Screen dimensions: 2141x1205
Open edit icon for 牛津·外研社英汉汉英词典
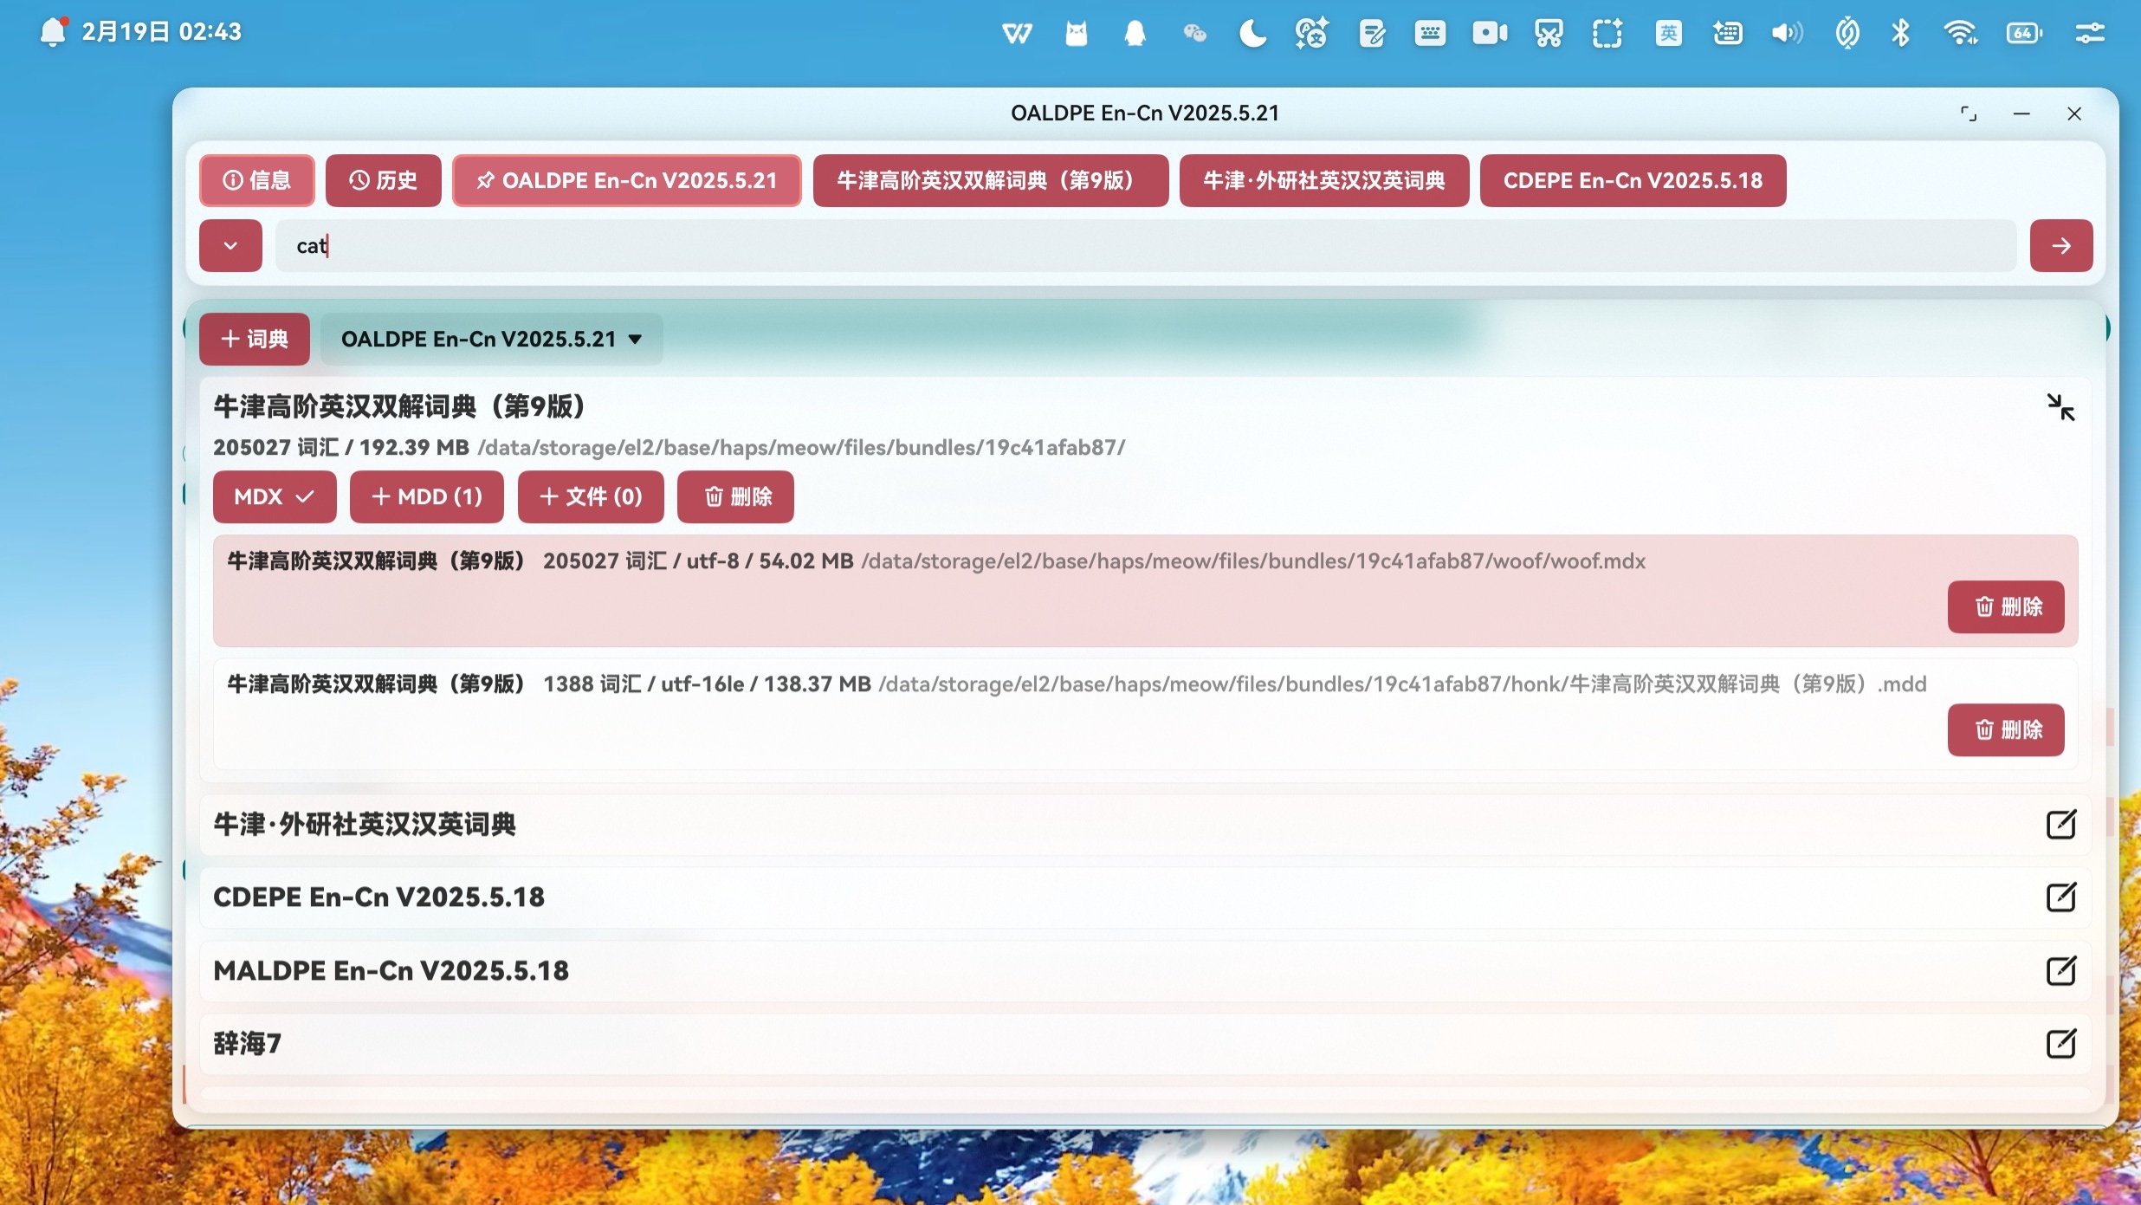tap(2060, 824)
